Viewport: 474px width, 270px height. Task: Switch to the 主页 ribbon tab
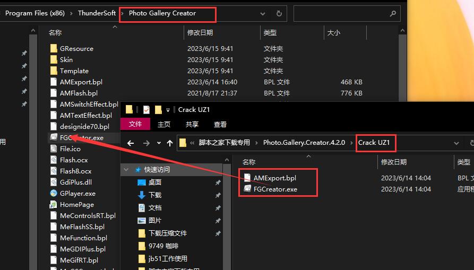pos(164,124)
